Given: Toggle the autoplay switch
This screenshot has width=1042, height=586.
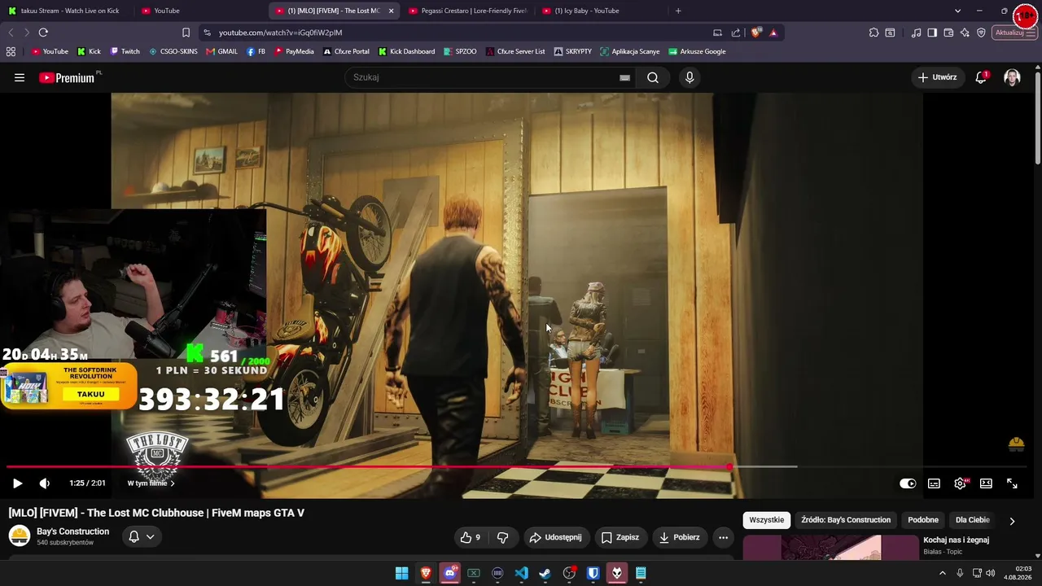Looking at the screenshot, I should click(x=908, y=483).
